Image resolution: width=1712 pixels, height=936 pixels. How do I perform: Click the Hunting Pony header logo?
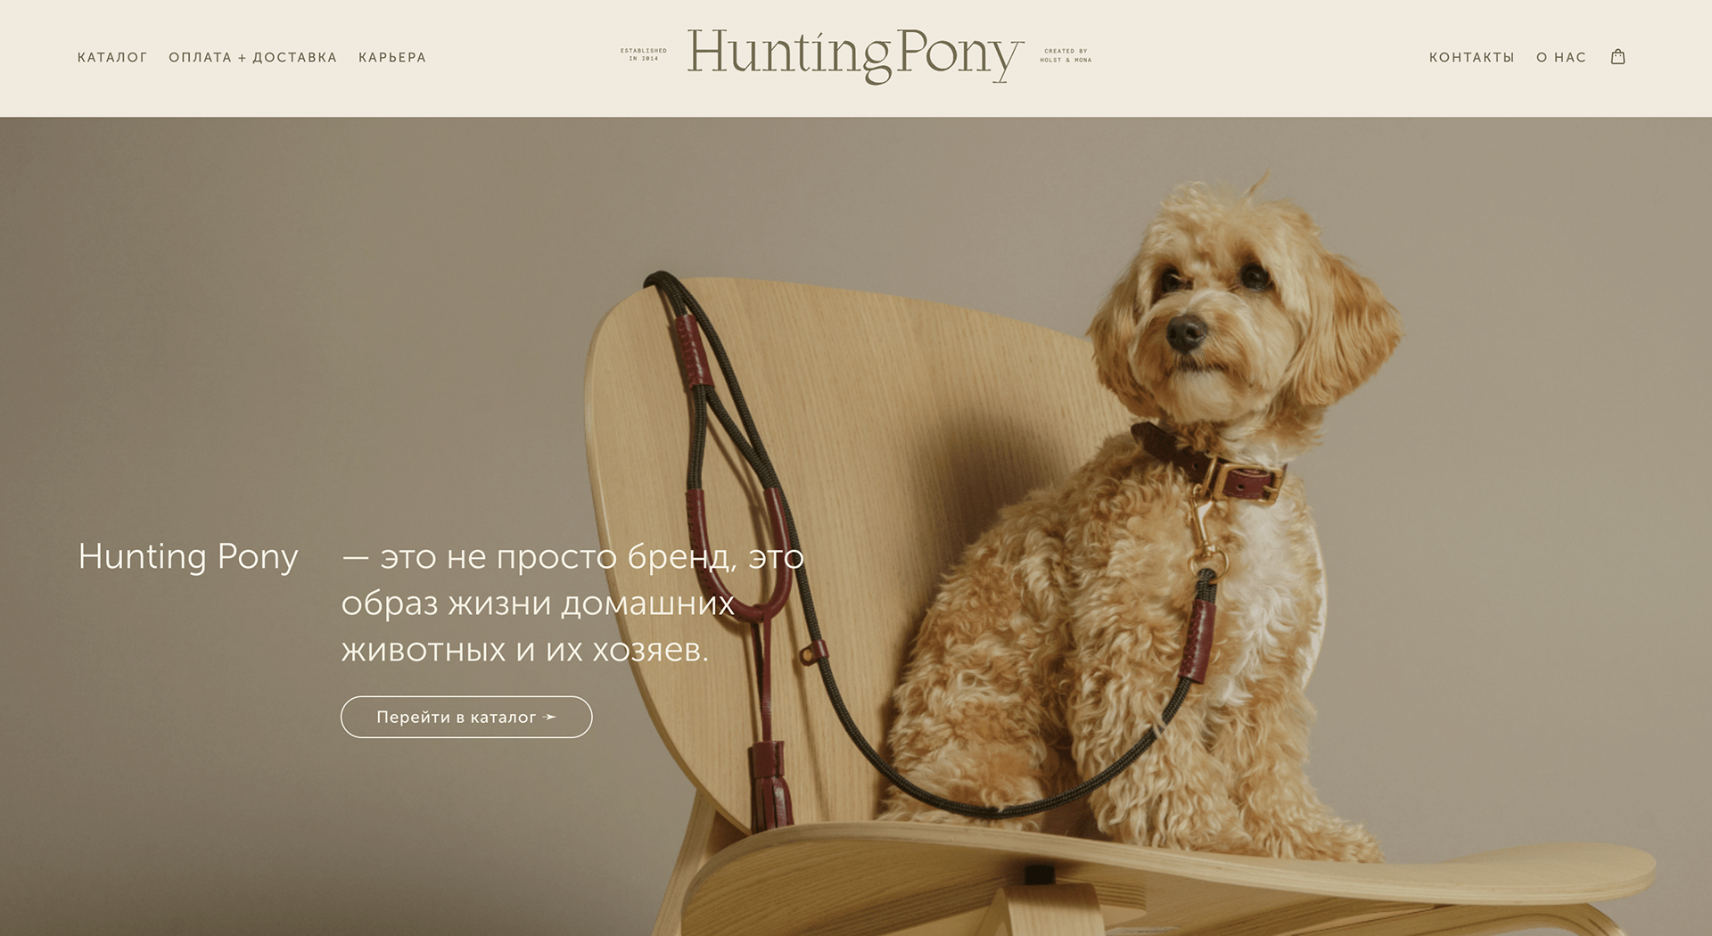click(x=855, y=55)
